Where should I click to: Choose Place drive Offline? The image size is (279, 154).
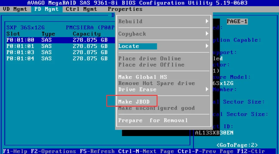click(151, 65)
